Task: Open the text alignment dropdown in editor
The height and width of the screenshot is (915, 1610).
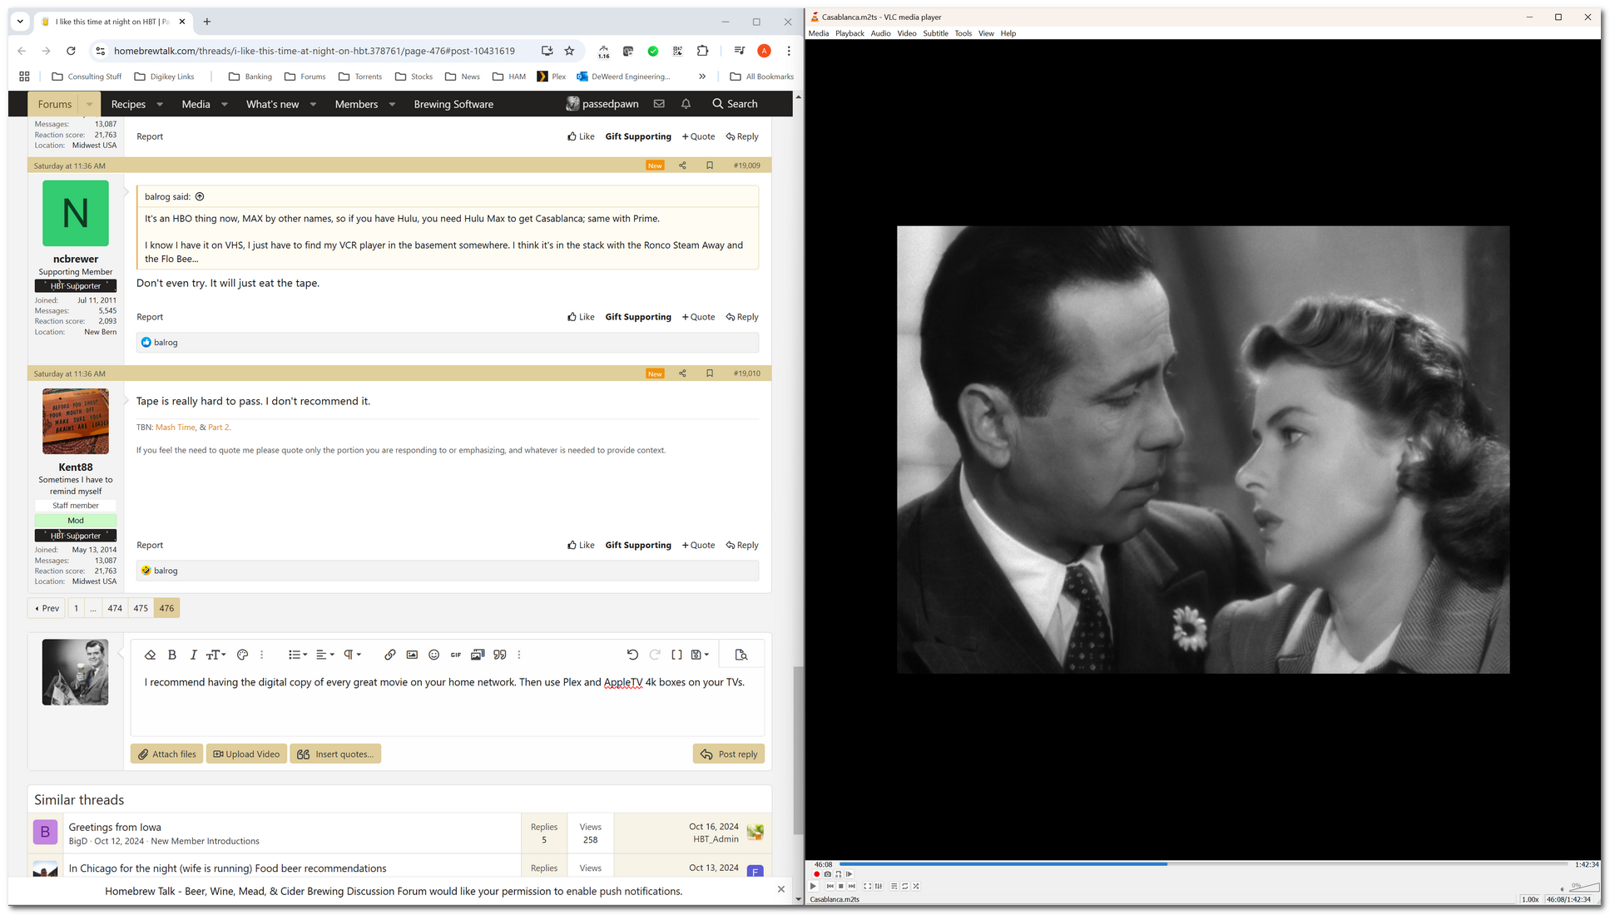Action: click(x=325, y=655)
